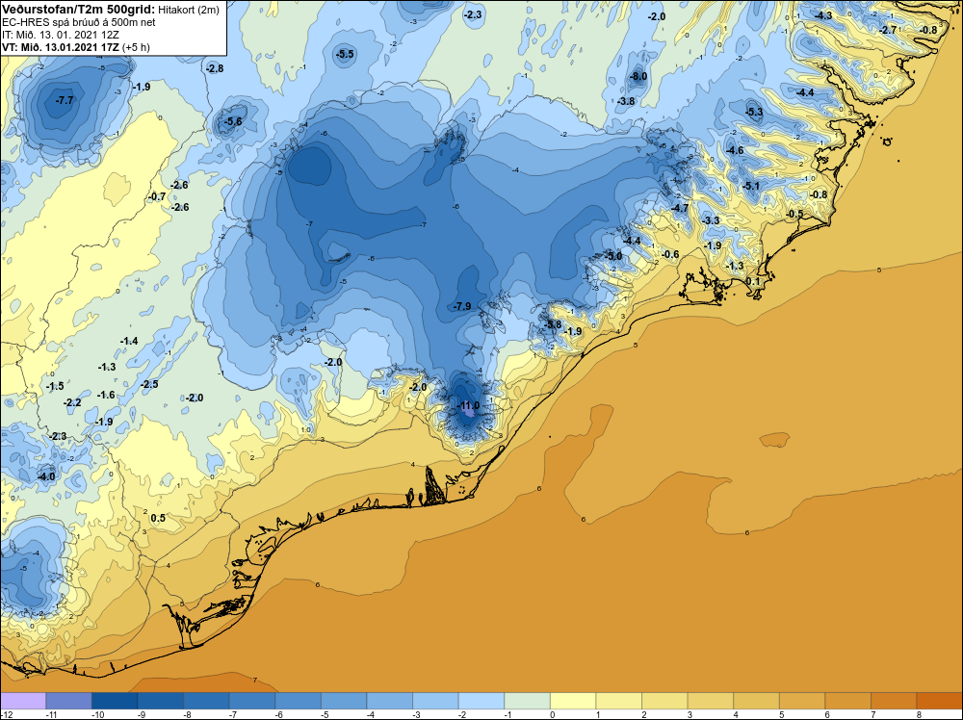
Task: Click the '-5.3' temperature label
Action: (x=754, y=112)
